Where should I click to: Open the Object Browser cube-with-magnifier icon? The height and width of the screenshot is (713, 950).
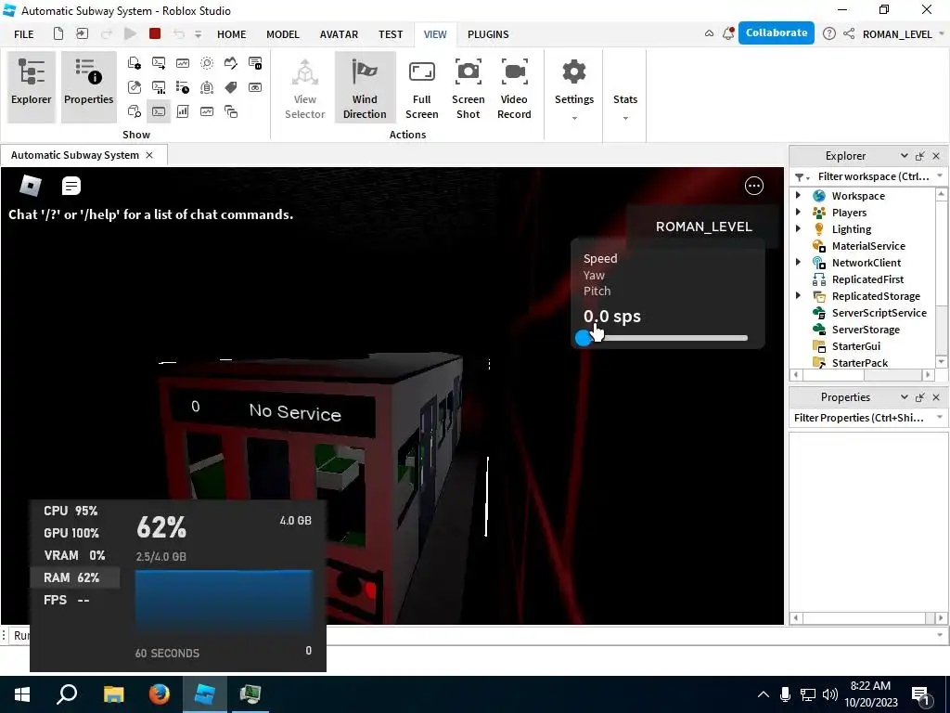click(135, 111)
